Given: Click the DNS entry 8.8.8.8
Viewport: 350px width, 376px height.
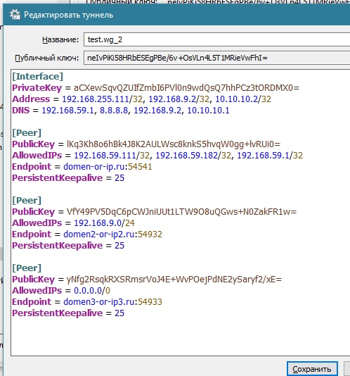Looking at the screenshot, I should [114, 111].
